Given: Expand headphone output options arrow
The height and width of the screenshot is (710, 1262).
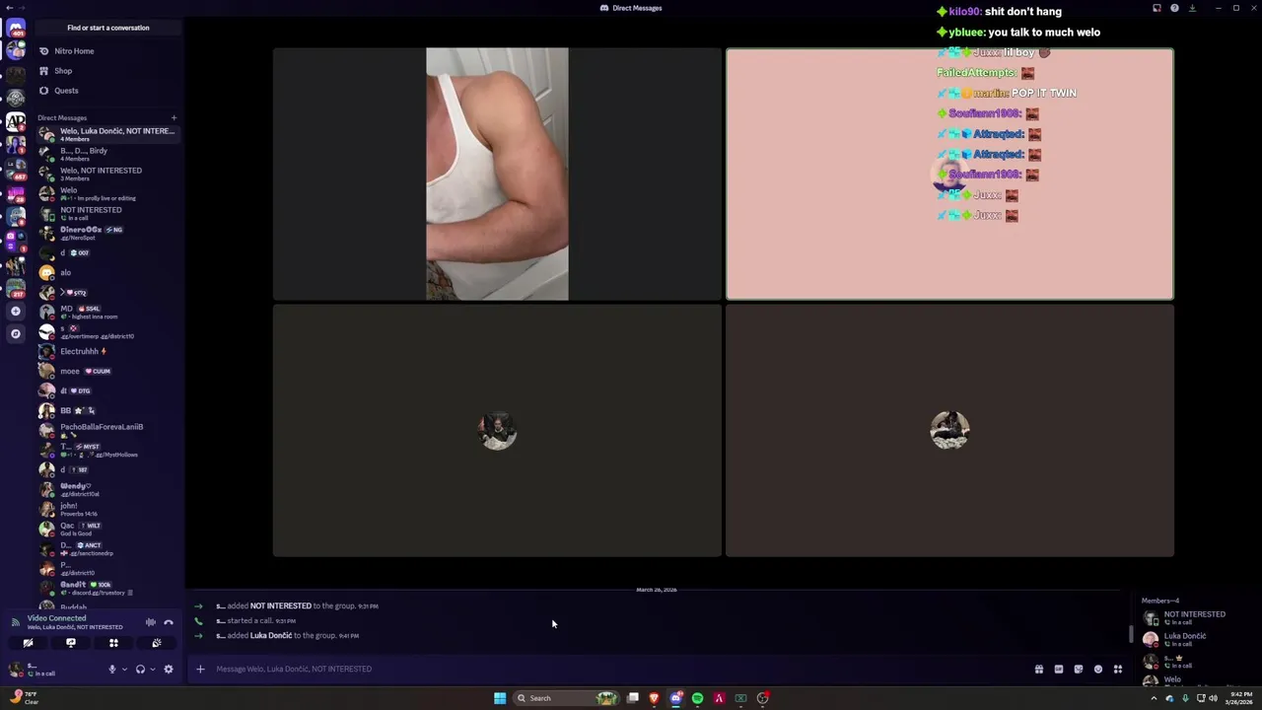Looking at the screenshot, I should pyautogui.click(x=152, y=670).
